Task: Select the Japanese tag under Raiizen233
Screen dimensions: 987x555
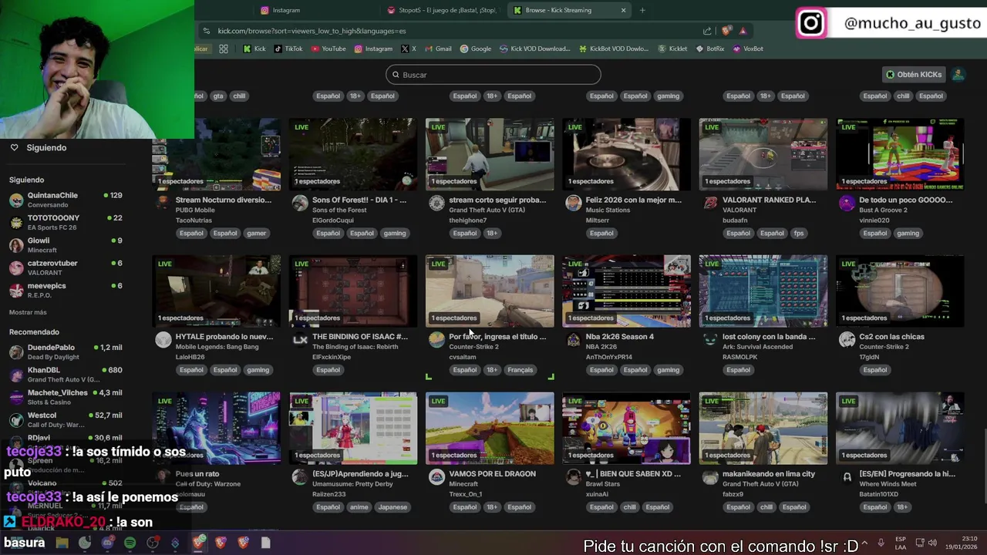Action: click(x=392, y=507)
